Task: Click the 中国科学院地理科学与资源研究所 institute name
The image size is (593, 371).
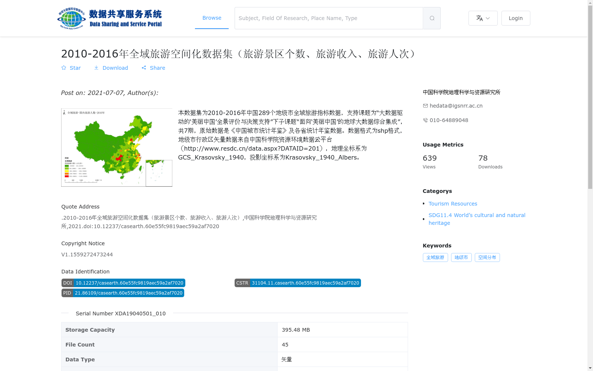Action: click(461, 92)
